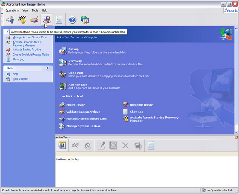
Task: Open the Recovery task title
Action: [x=75, y=61]
